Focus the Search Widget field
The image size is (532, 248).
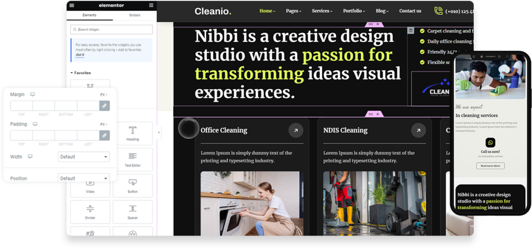(111, 30)
